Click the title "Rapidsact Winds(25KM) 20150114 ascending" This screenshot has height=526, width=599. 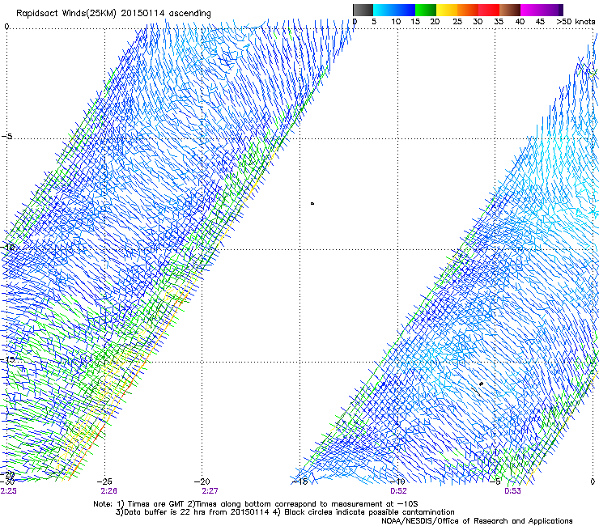point(113,14)
